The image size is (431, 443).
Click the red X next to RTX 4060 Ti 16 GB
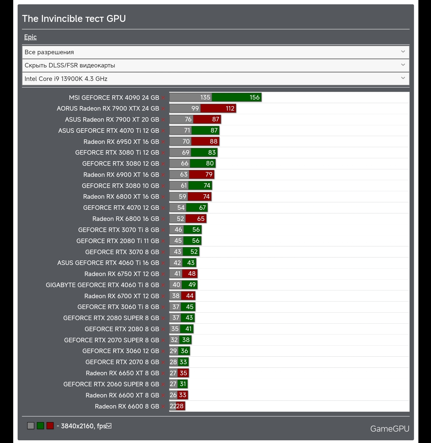click(163, 263)
